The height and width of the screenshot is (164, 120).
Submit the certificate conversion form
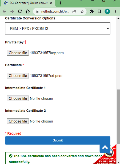click(58, 140)
